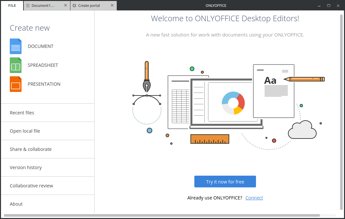The width and height of the screenshot is (345, 219).
Task: Open Share & collaborate section
Action: tap(31, 149)
